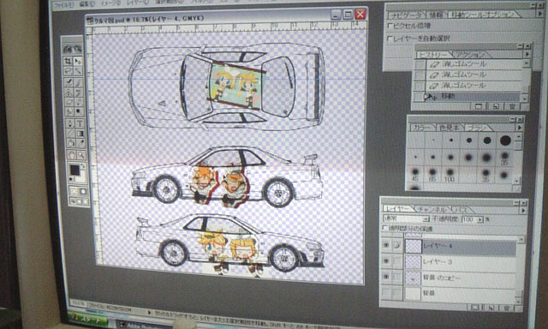Select the Lasso tool
The height and width of the screenshot is (329, 548).
pos(68,71)
